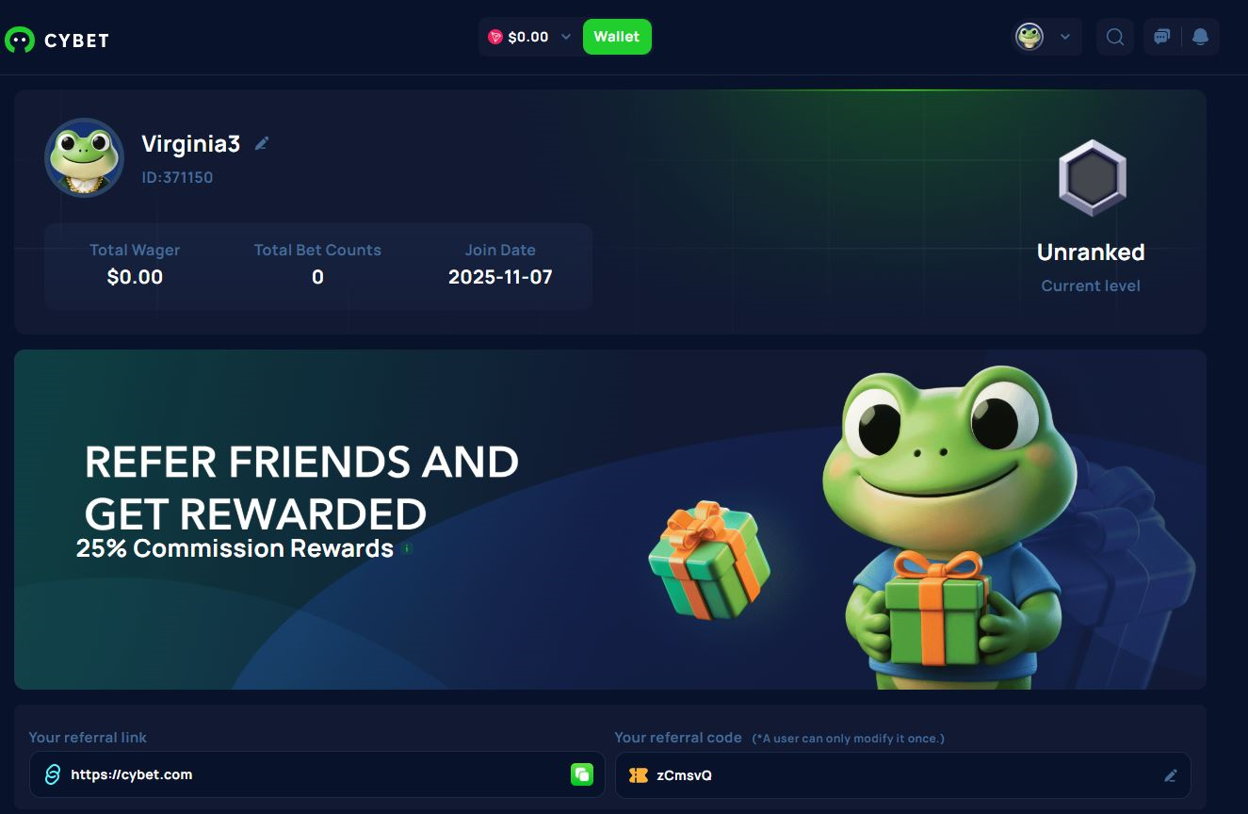
Task: Open the Wallet button
Action: [617, 37]
